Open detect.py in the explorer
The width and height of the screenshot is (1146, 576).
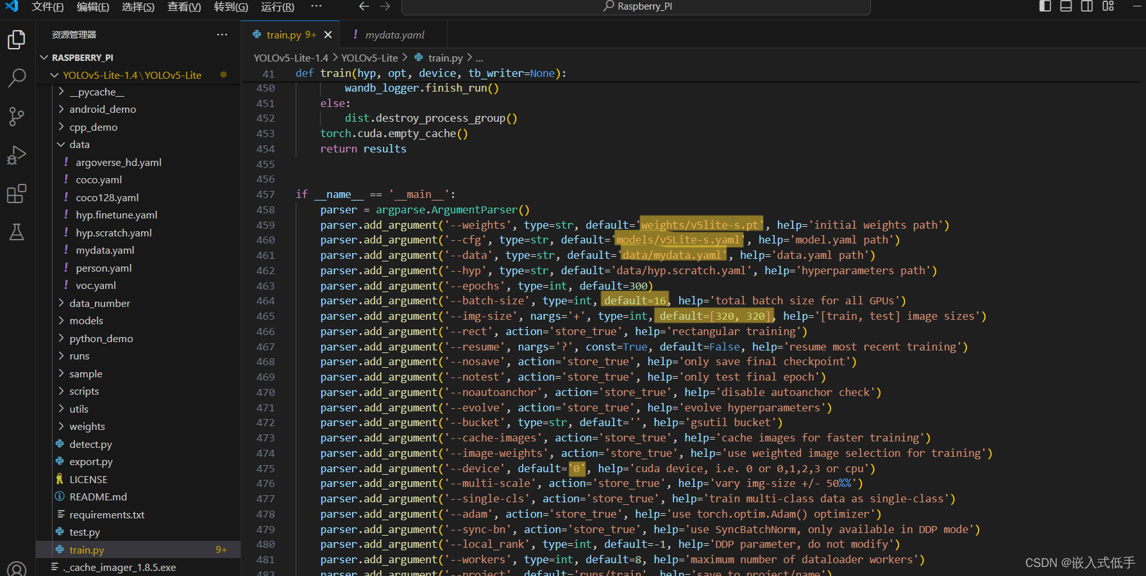coord(138,445)
